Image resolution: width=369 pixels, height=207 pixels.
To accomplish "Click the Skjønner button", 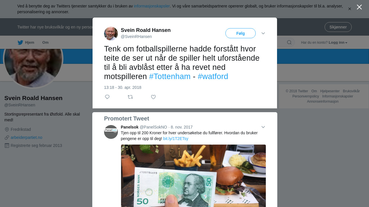I will (338, 27).
